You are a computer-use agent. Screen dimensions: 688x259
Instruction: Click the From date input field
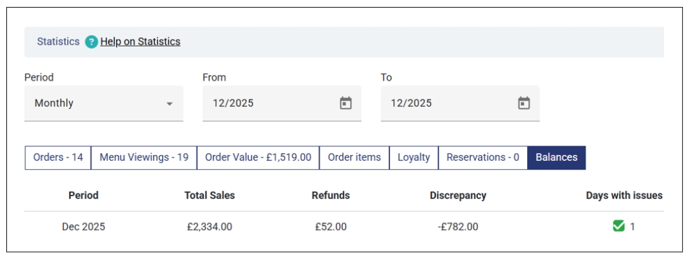[269, 103]
